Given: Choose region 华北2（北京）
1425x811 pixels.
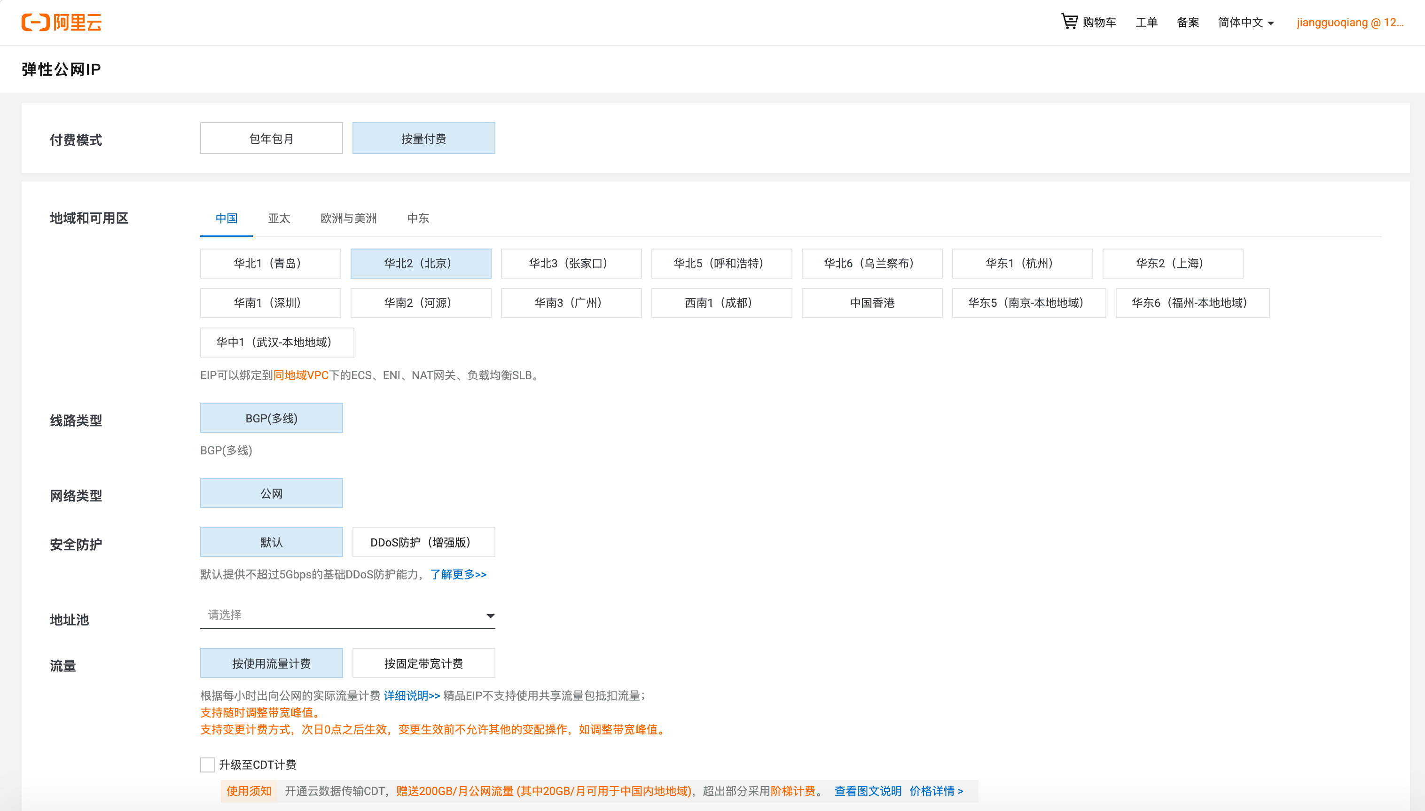Looking at the screenshot, I should [421, 264].
